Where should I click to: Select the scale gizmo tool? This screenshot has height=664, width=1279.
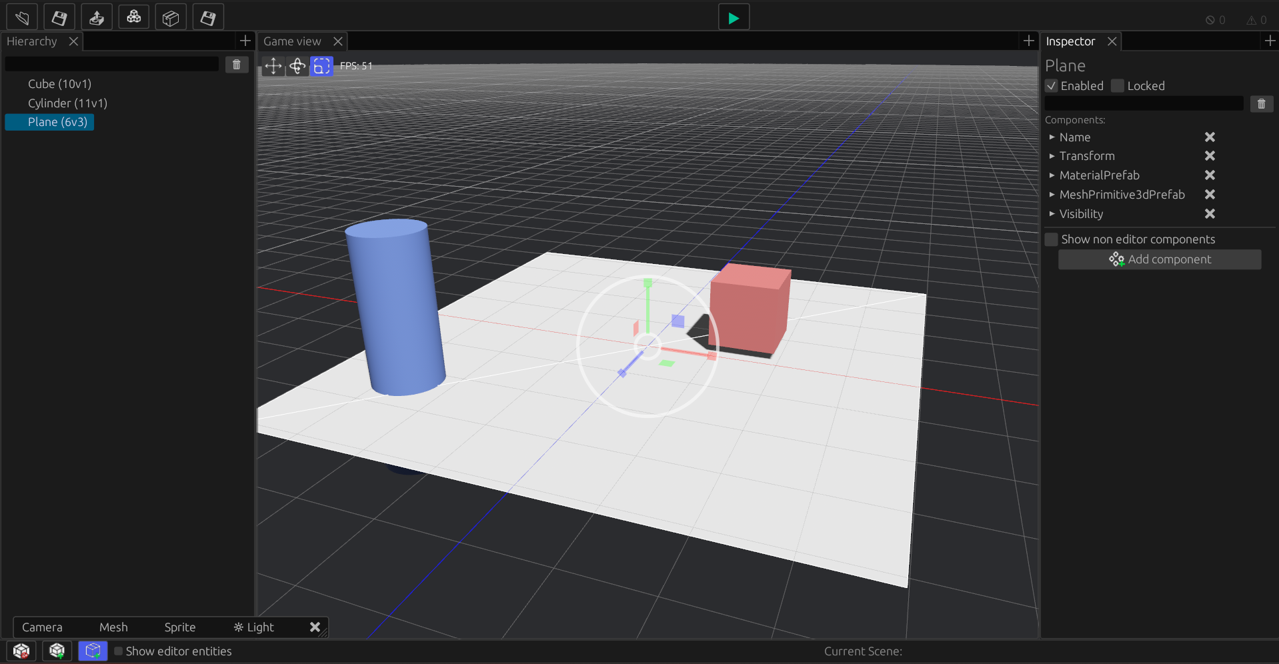[x=321, y=66]
